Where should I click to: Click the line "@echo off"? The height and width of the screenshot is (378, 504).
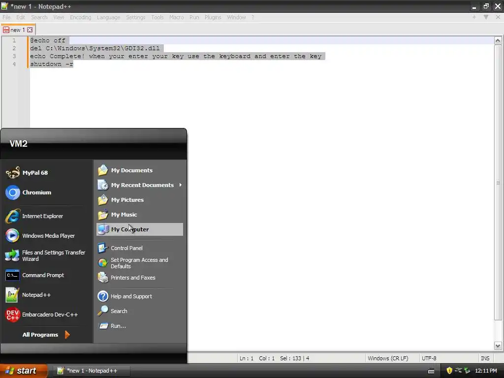48,40
